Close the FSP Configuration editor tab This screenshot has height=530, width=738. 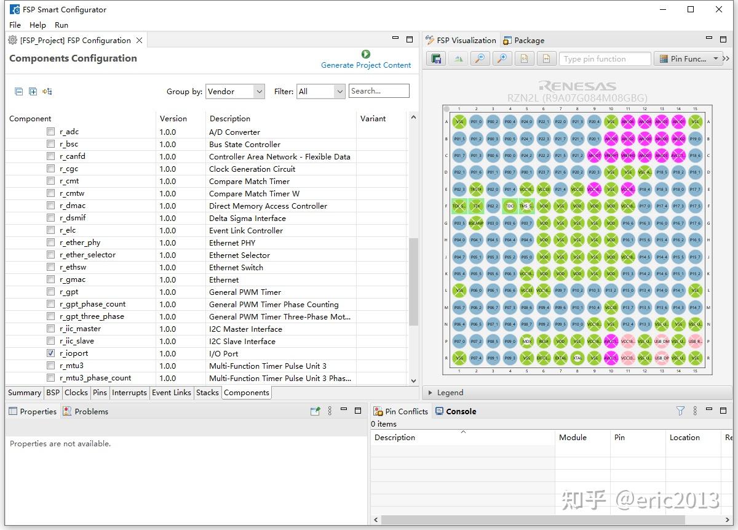(140, 40)
